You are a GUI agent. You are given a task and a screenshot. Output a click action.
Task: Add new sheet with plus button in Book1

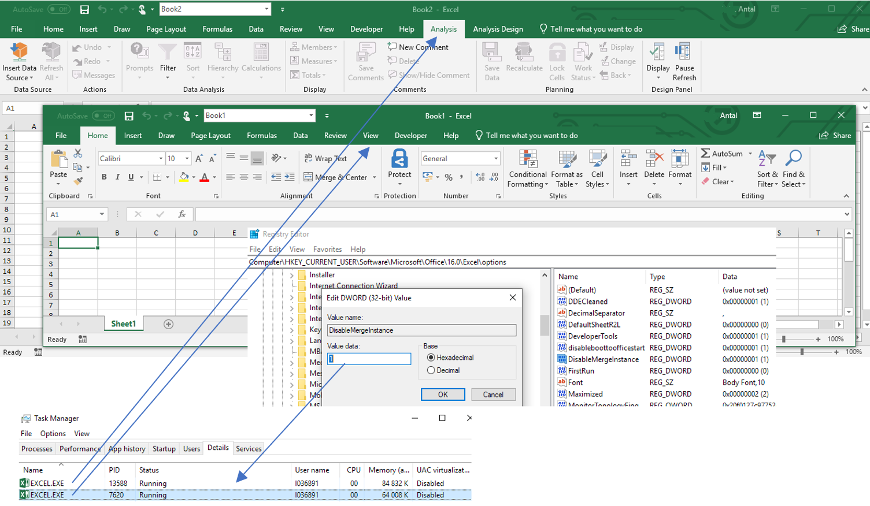(x=168, y=324)
